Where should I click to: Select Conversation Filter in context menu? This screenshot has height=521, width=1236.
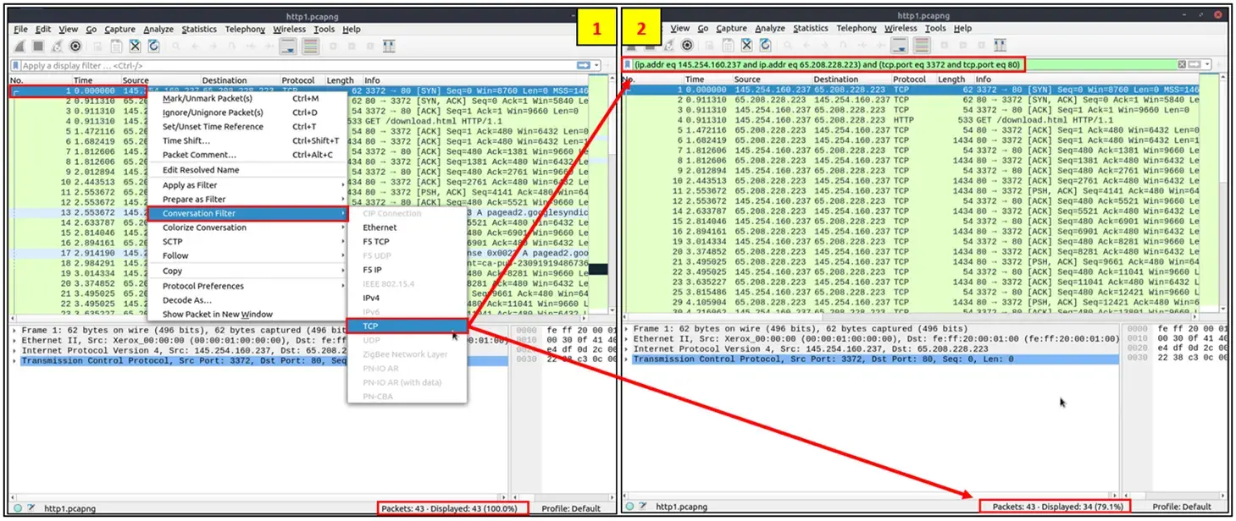click(248, 213)
